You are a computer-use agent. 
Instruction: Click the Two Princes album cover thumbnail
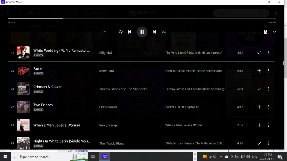tap(23, 107)
